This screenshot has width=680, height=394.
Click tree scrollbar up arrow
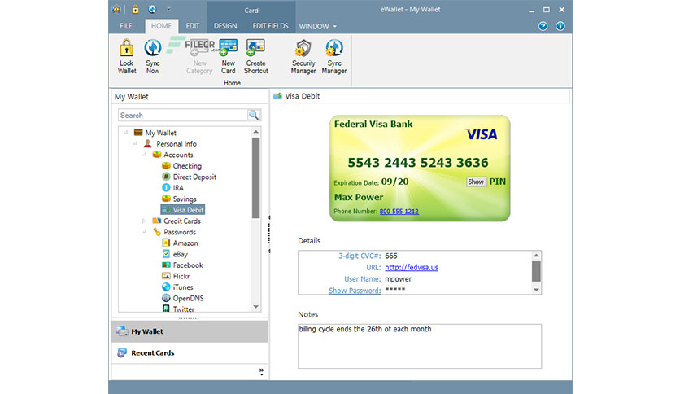pyautogui.click(x=256, y=132)
